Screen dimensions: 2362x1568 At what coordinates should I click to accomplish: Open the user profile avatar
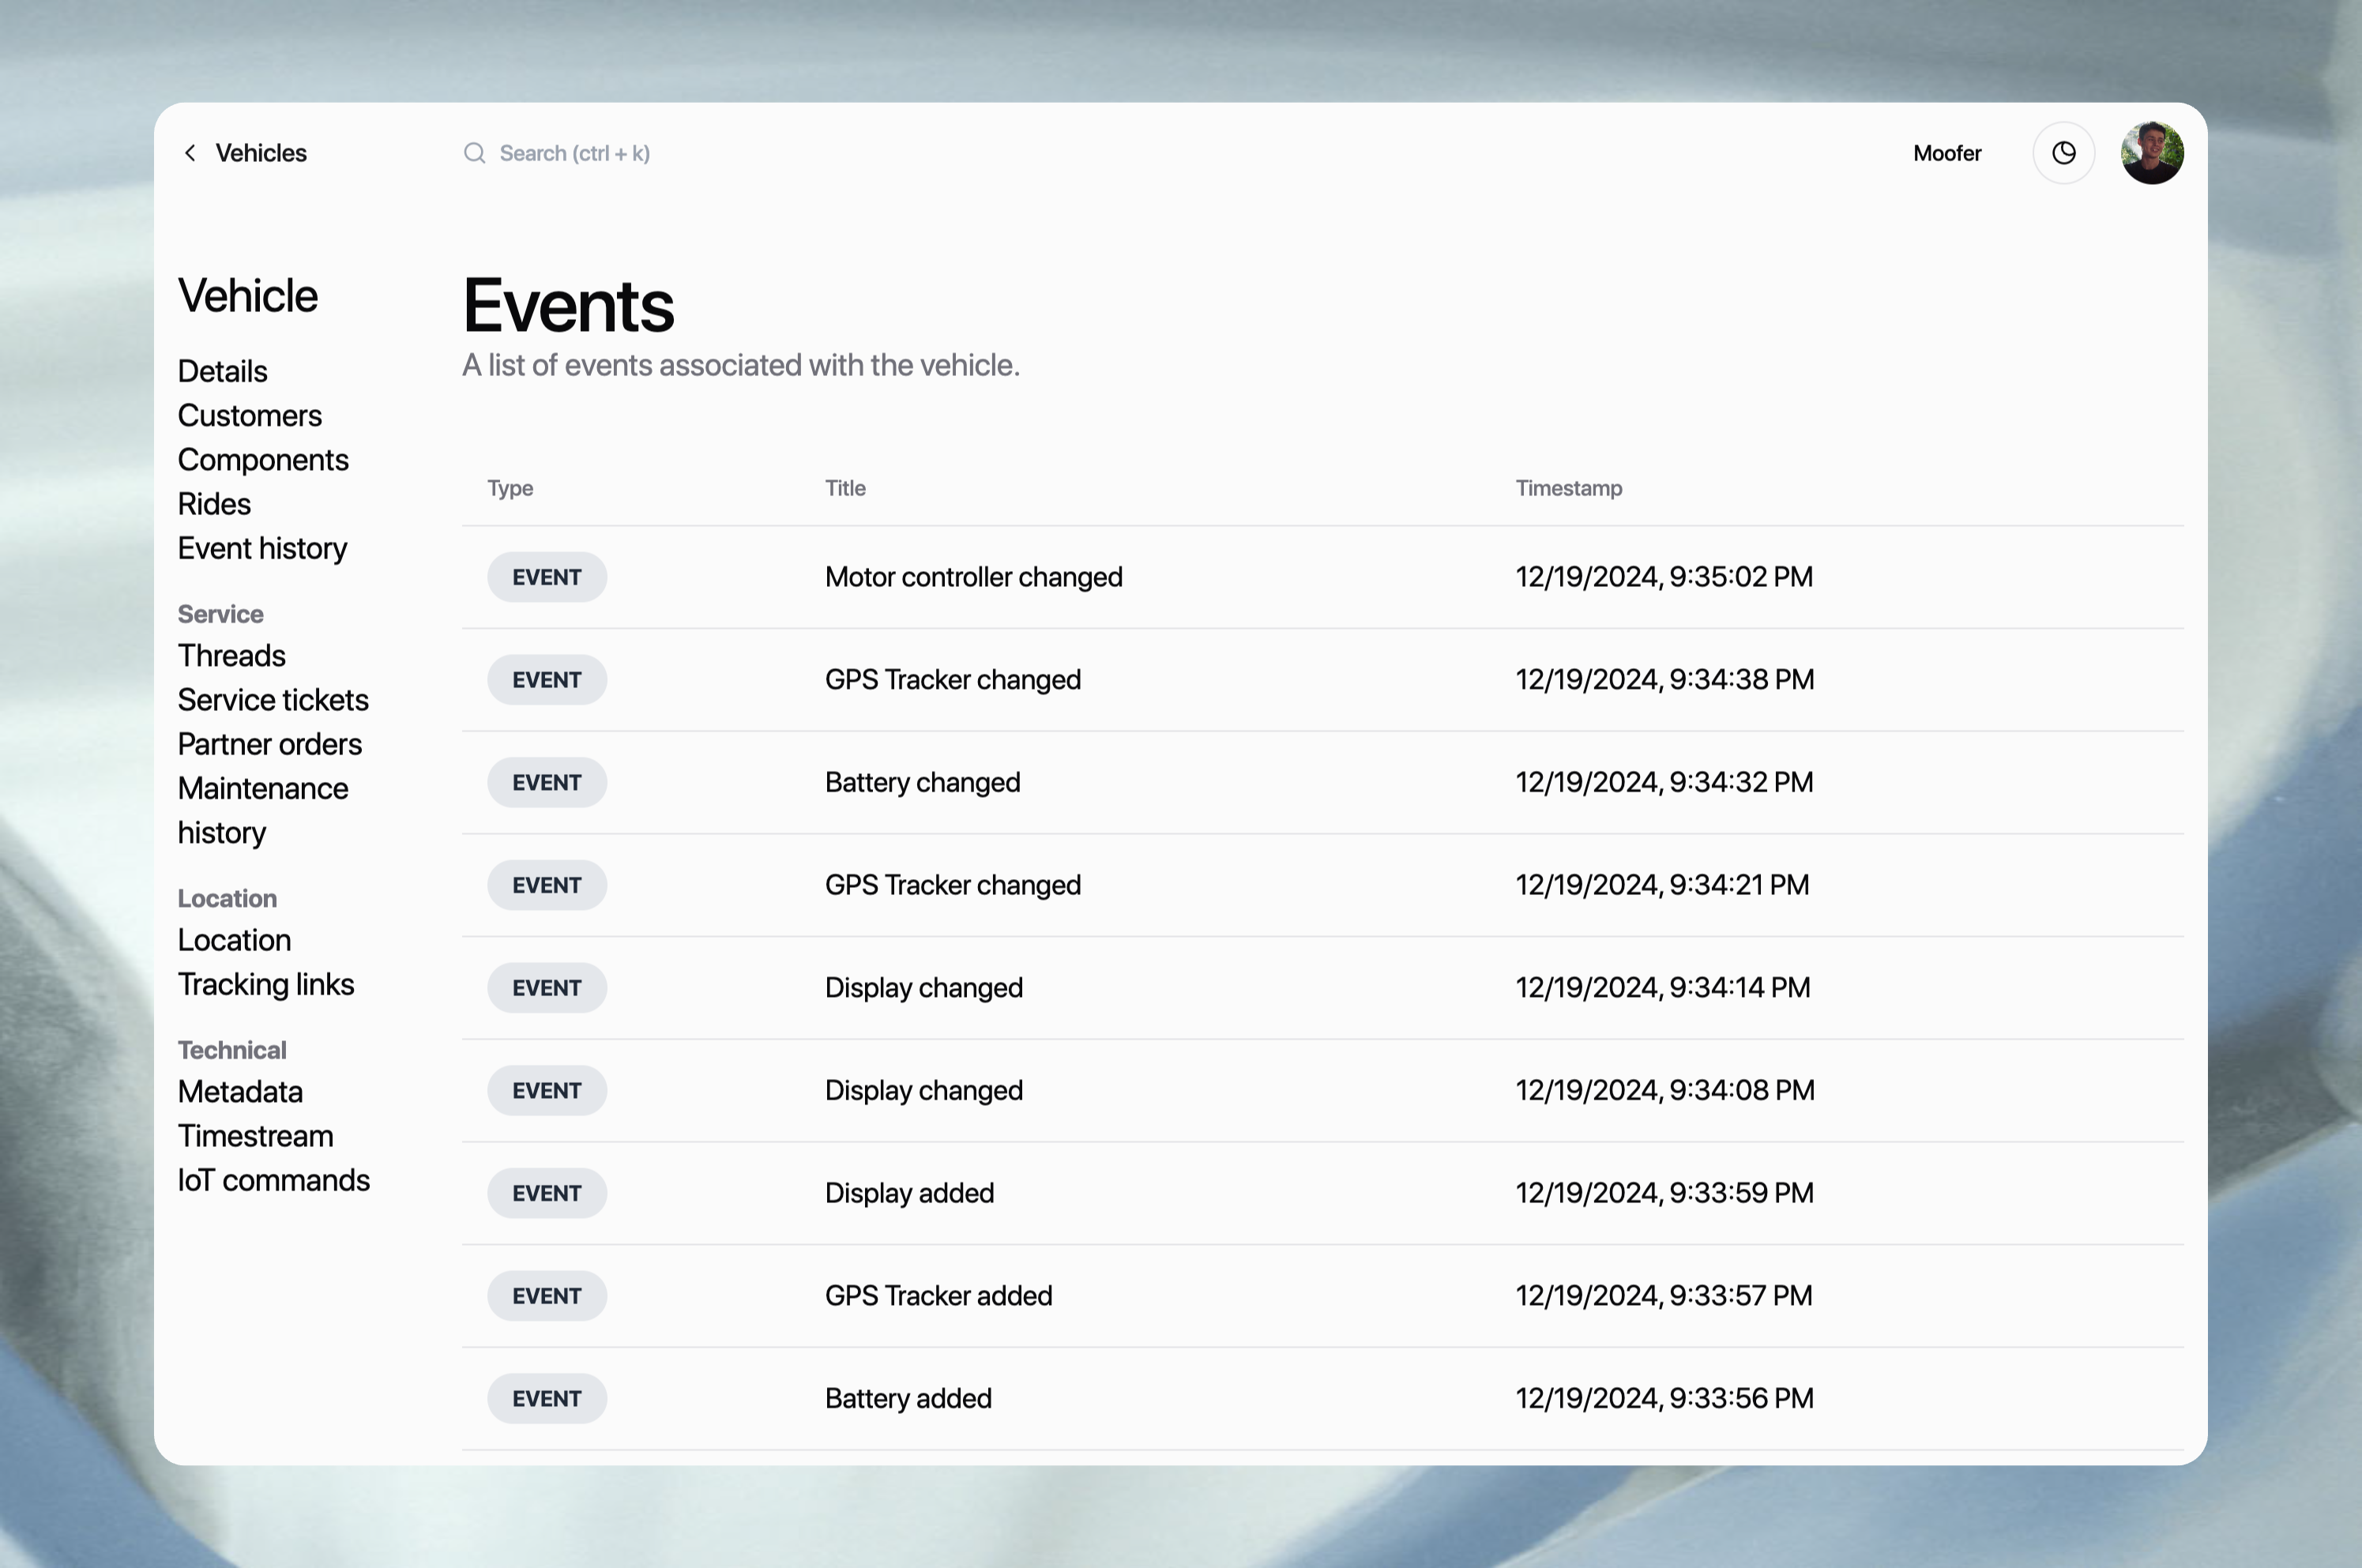(x=2152, y=153)
